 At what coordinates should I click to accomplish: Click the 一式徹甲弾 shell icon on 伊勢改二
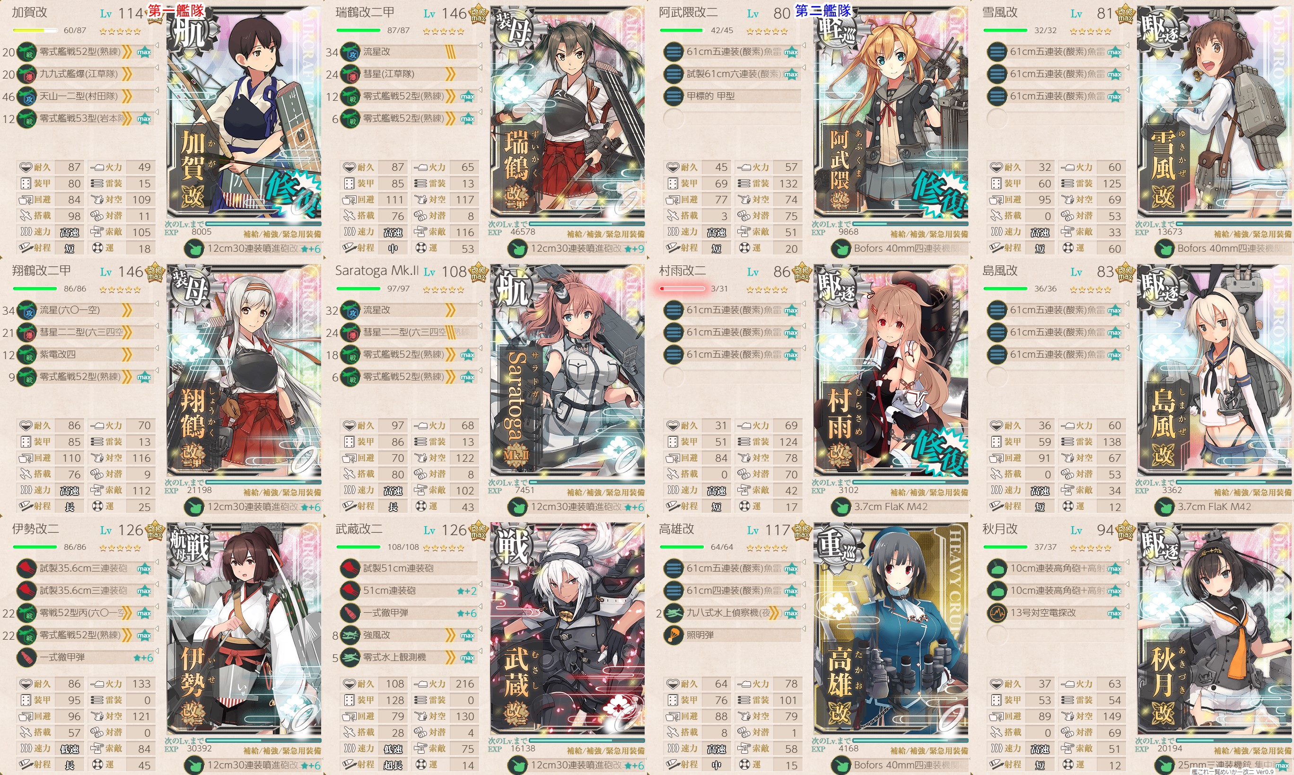coord(26,658)
